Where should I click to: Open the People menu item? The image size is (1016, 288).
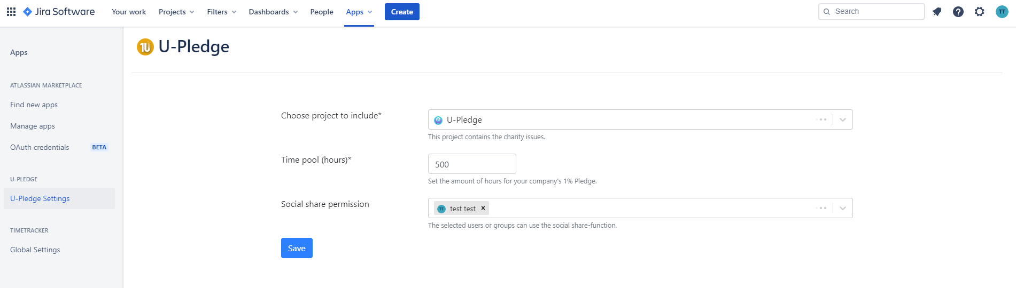click(x=322, y=12)
